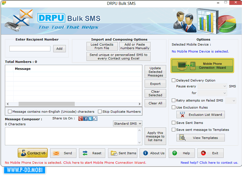242x175 pixels.
Task: Click the Exit button
Action: coord(211,153)
